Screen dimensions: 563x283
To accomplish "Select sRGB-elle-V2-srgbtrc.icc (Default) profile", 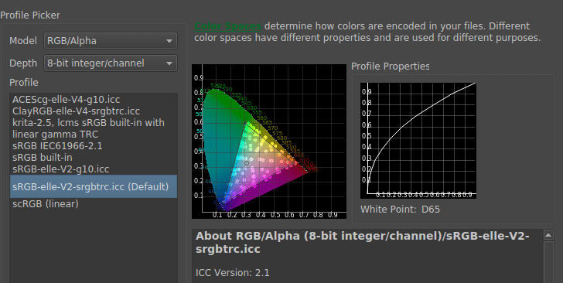I will [94, 186].
